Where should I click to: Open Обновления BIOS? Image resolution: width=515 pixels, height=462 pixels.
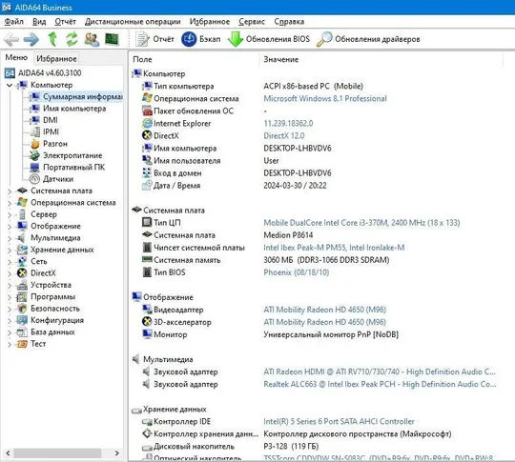coord(269,39)
